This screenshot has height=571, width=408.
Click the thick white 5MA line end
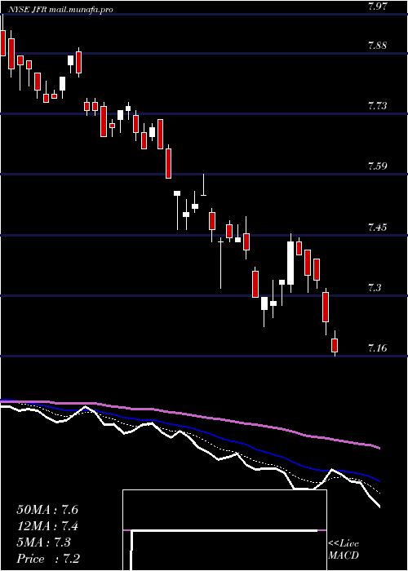tap(379, 506)
